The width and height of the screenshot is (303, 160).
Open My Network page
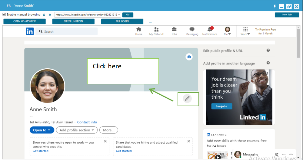[156, 31]
